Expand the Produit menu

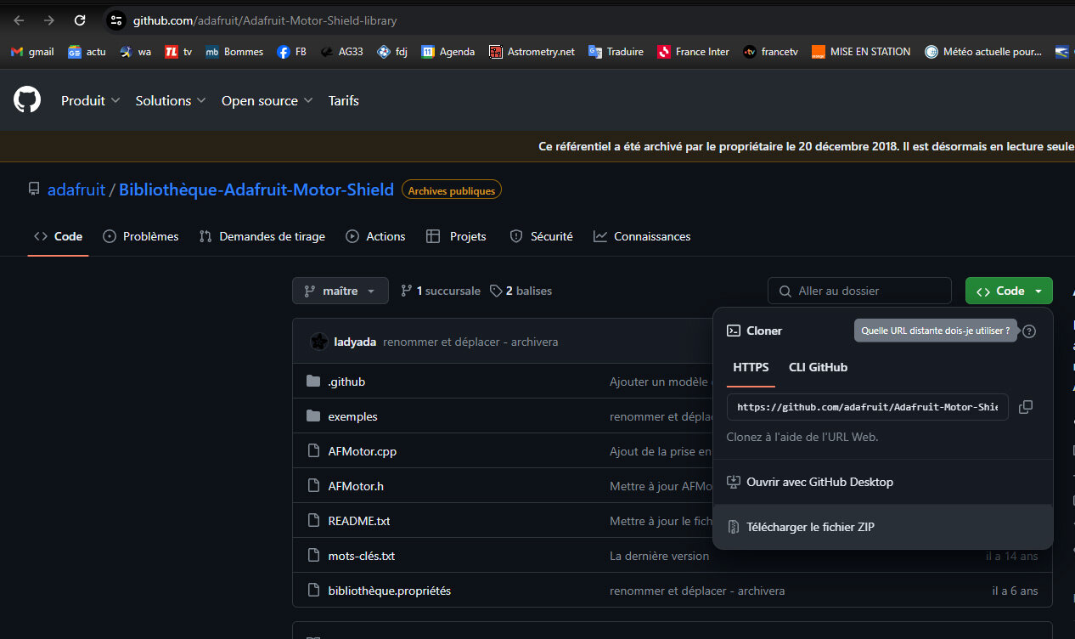(x=91, y=100)
